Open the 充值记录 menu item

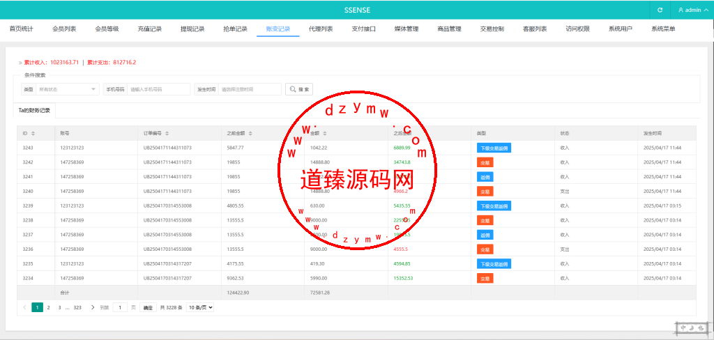[150, 29]
